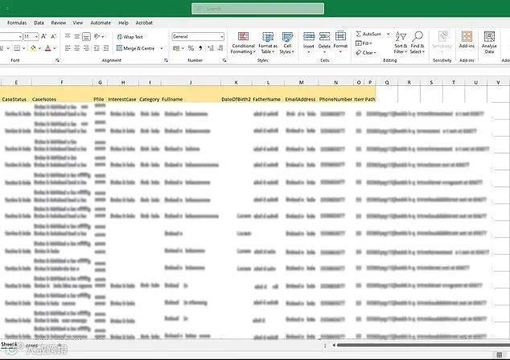Open Font settings dialog launcher
The height and width of the screenshot is (360, 510).
point(57,60)
